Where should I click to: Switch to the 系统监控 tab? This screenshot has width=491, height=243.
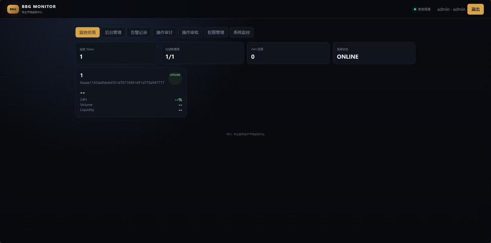(x=242, y=32)
